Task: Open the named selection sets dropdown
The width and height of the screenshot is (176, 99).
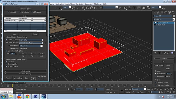Action: pyautogui.click(x=117, y=7)
